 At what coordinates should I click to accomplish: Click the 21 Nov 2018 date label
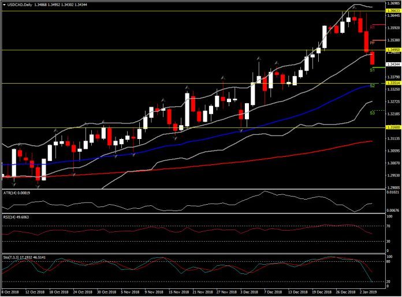[203, 292]
